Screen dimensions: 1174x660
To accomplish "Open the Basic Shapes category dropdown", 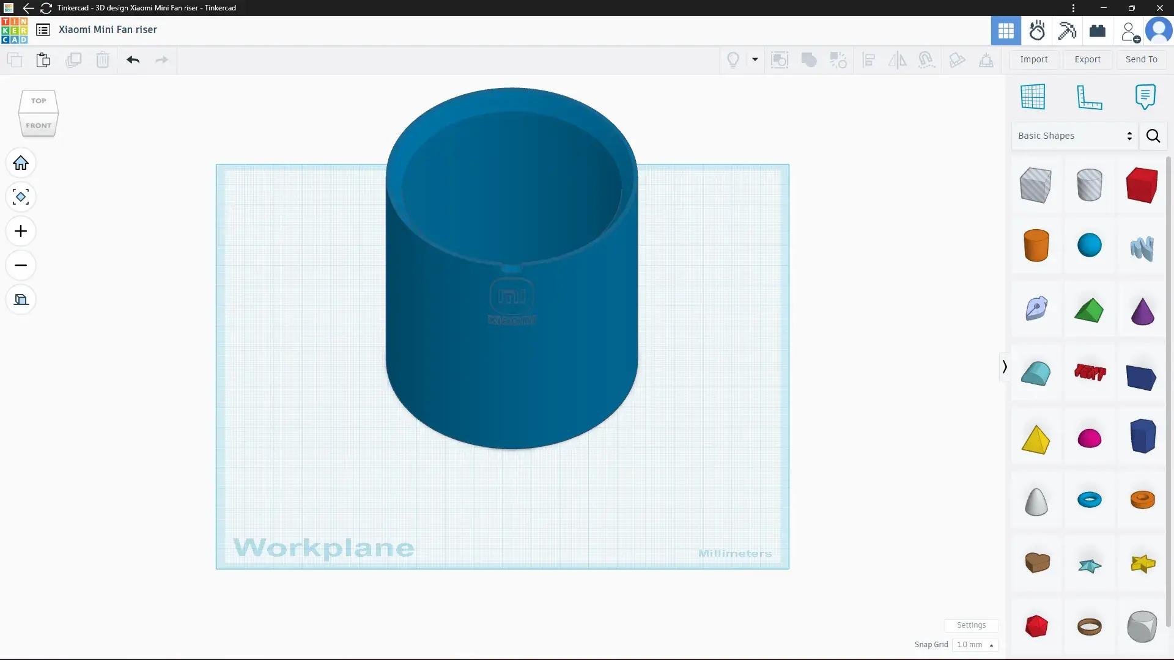I will coord(1074,136).
